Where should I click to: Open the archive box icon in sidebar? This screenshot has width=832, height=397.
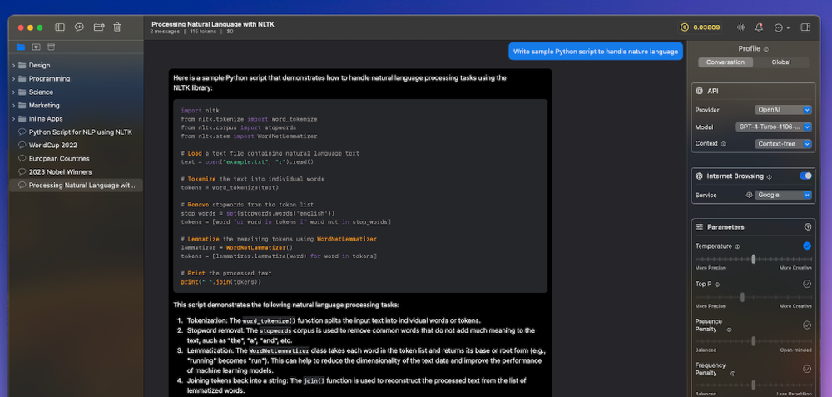(51, 47)
